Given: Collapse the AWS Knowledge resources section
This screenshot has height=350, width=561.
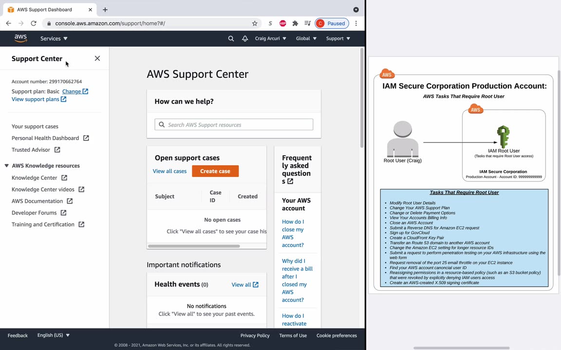Looking at the screenshot, I should [6, 166].
